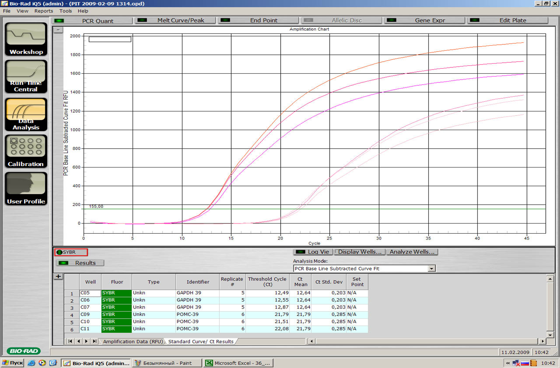Click the Analyze Wells button

pyautogui.click(x=412, y=252)
